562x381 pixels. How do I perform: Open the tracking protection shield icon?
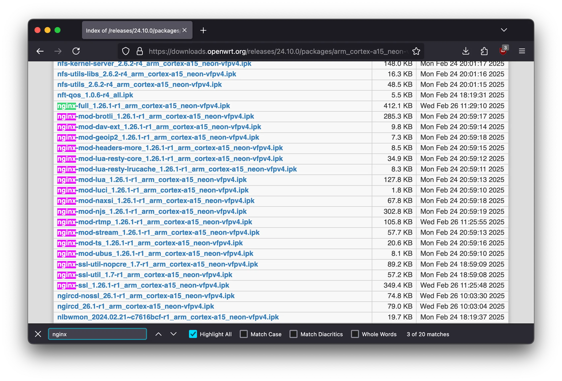pyautogui.click(x=126, y=51)
